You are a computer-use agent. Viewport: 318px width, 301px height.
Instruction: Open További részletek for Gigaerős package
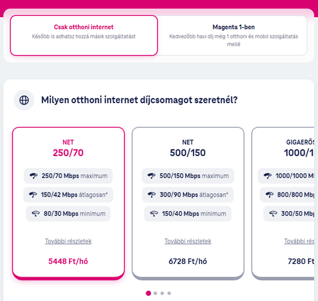[299, 241]
